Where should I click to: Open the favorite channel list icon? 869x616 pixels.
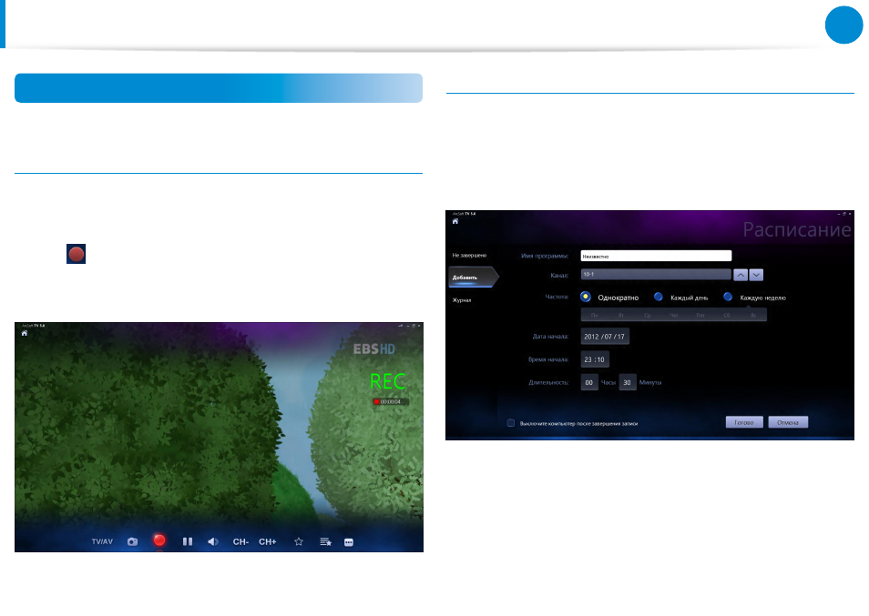326,541
